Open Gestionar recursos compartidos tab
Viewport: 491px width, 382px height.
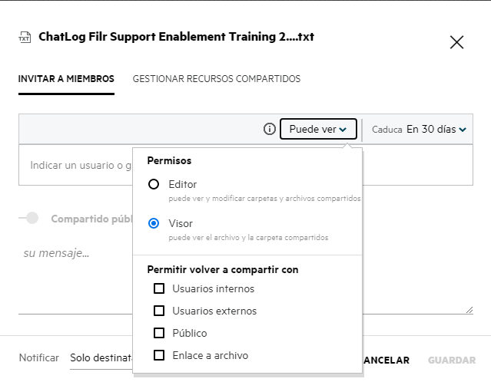pyautogui.click(x=216, y=79)
